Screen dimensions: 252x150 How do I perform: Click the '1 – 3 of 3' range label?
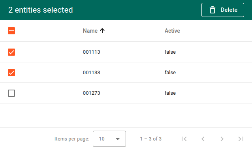click(x=151, y=139)
